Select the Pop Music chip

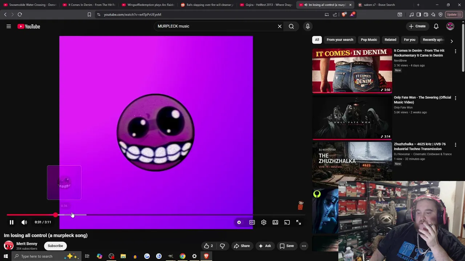click(x=369, y=40)
